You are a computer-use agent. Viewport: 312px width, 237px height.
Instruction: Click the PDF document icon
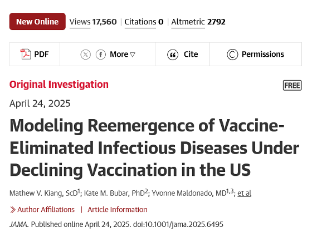26,54
